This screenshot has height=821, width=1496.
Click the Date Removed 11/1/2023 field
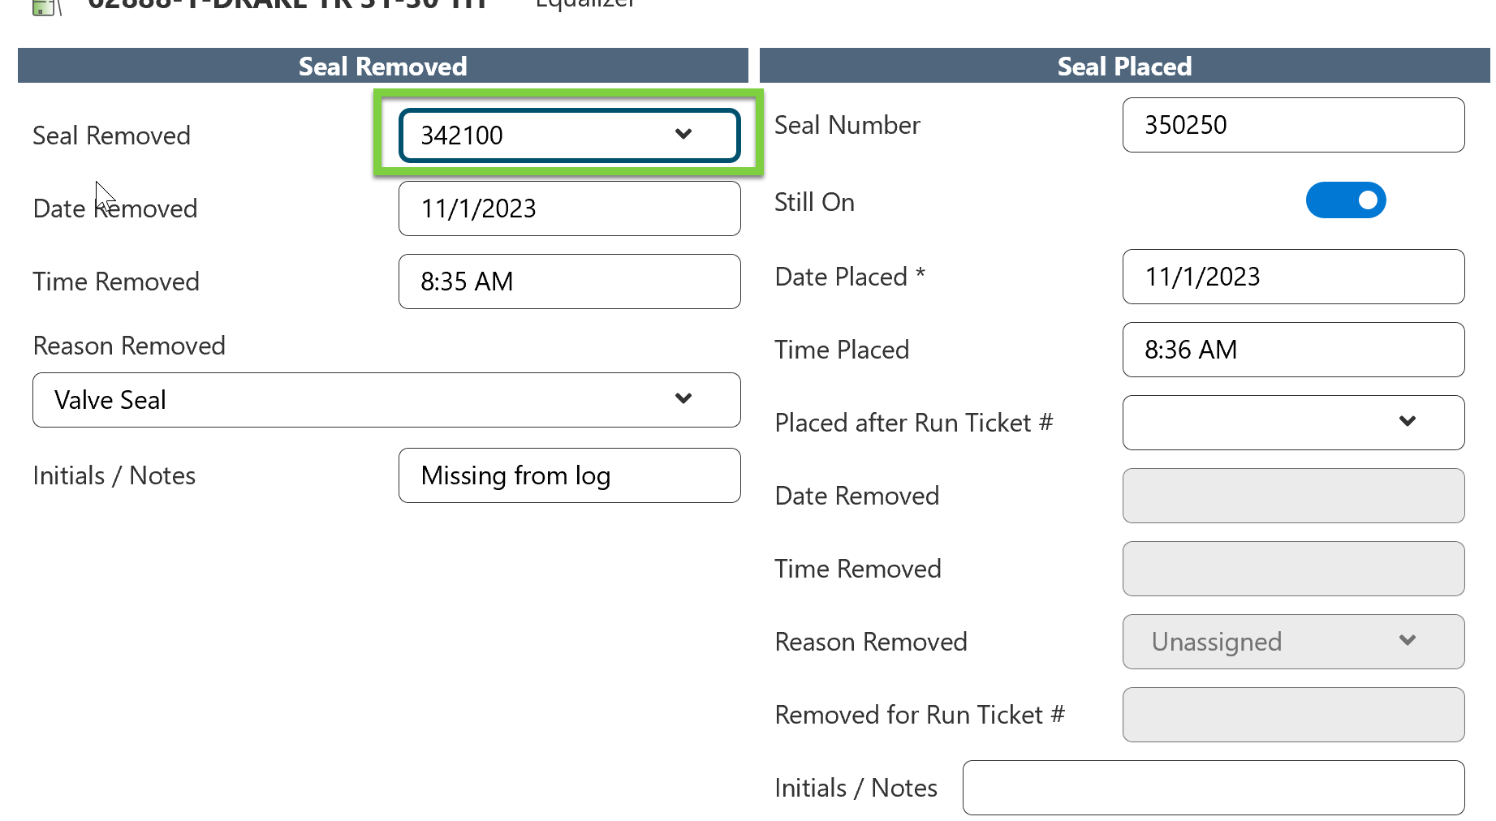568,208
